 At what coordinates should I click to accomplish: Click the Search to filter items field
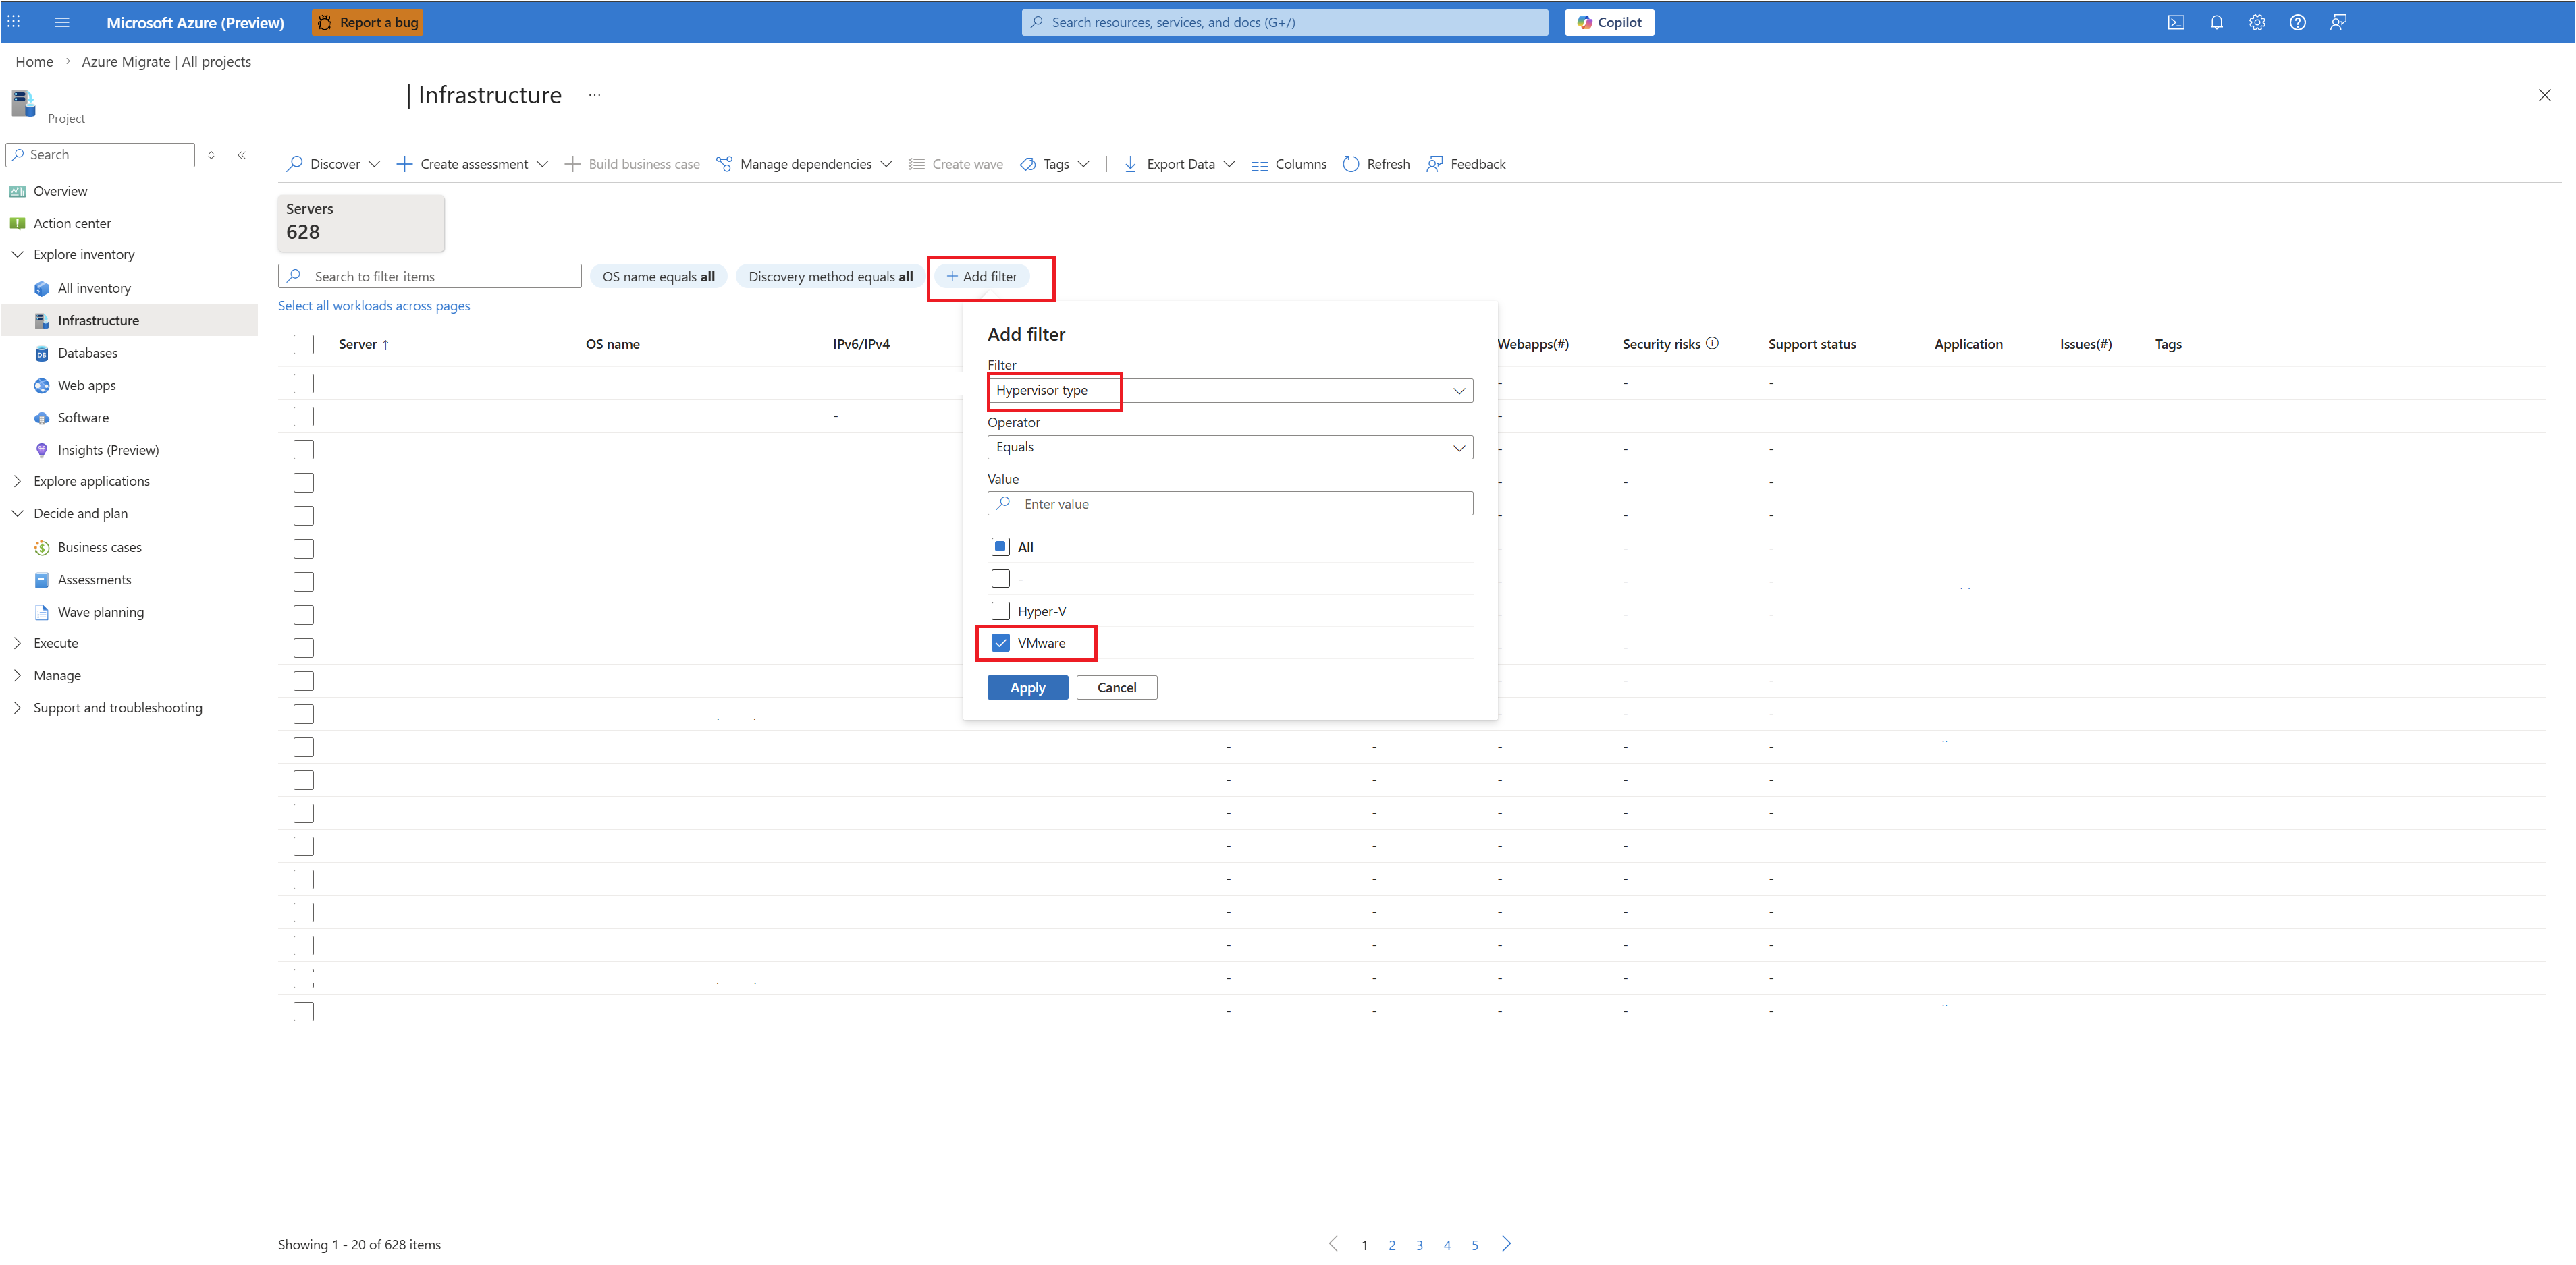click(430, 276)
